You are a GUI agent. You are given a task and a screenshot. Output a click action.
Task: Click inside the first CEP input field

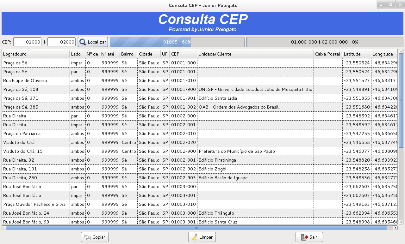tap(27, 42)
